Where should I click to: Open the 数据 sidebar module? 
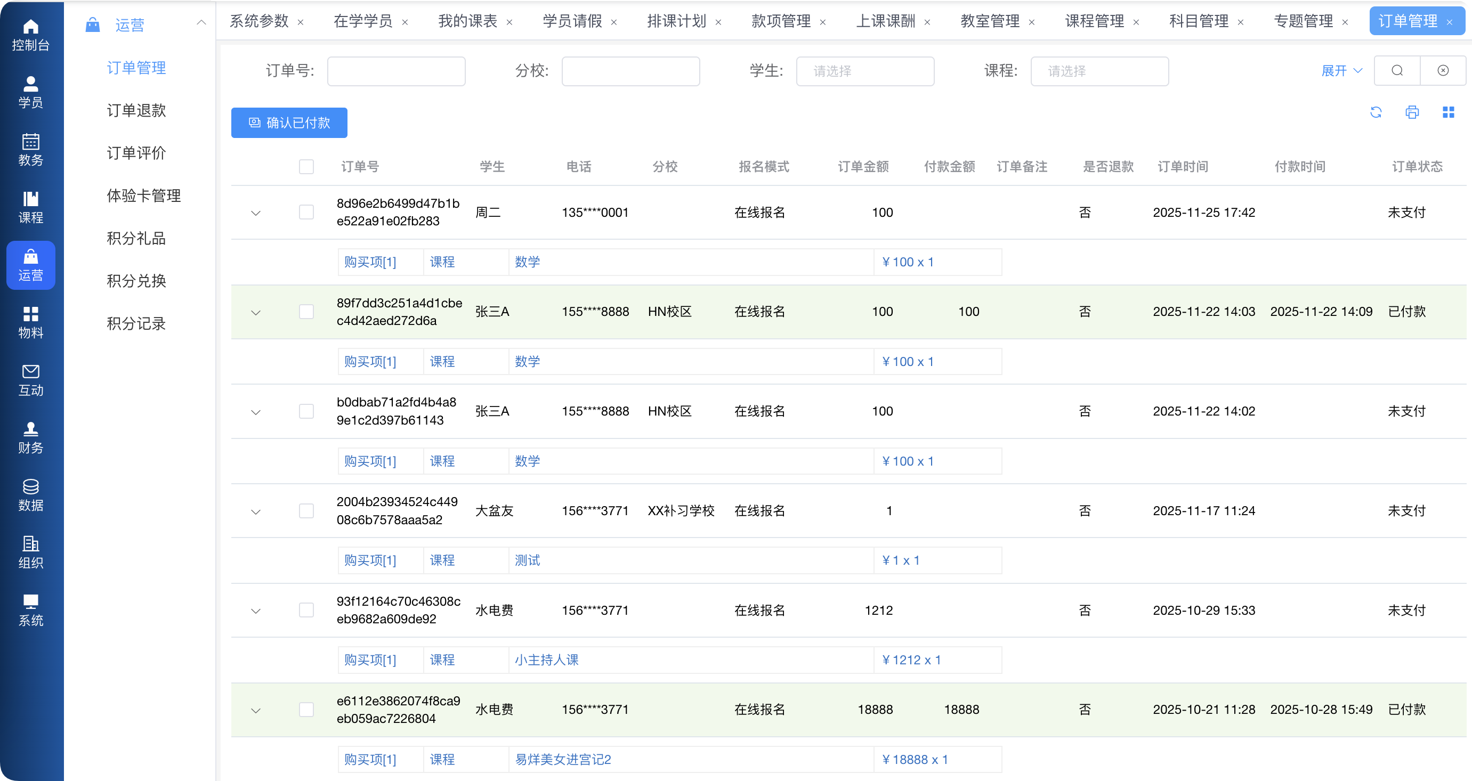click(x=31, y=495)
